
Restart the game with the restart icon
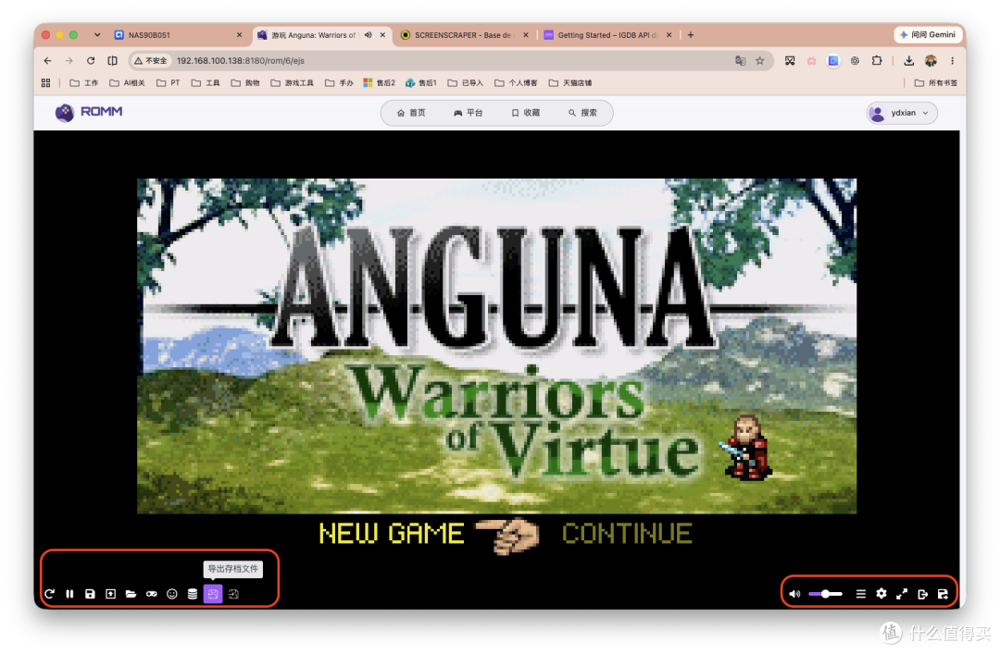[x=50, y=594]
